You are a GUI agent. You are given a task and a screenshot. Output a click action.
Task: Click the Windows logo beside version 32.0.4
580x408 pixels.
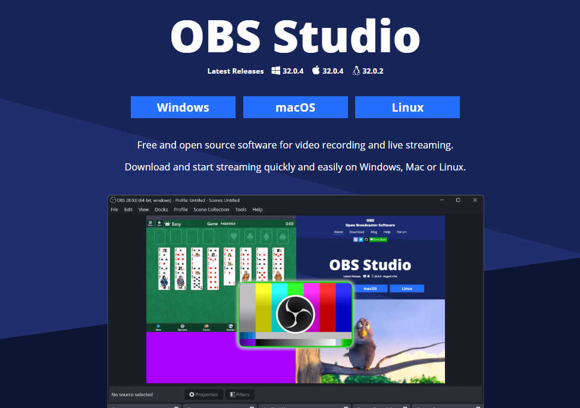(275, 71)
